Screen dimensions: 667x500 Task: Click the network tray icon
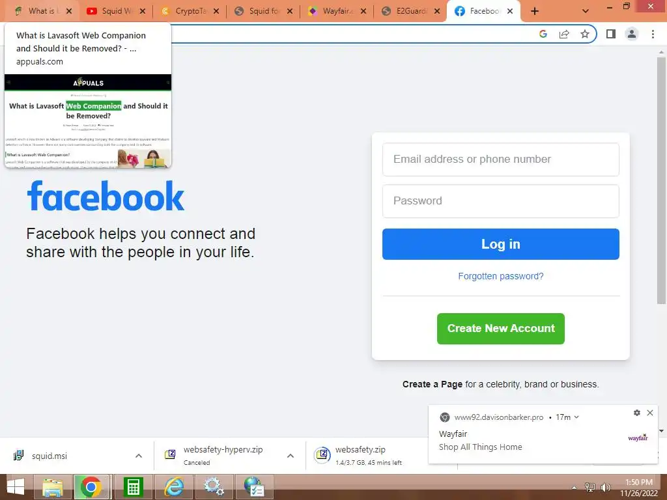tap(590, 488)
